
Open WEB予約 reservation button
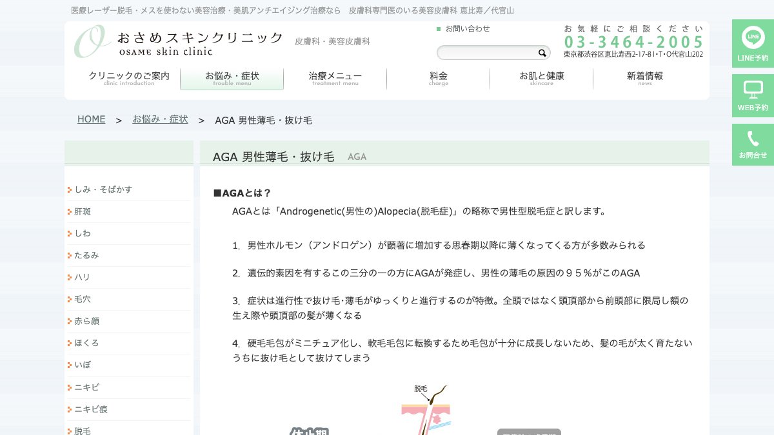(x=753, y=95)
